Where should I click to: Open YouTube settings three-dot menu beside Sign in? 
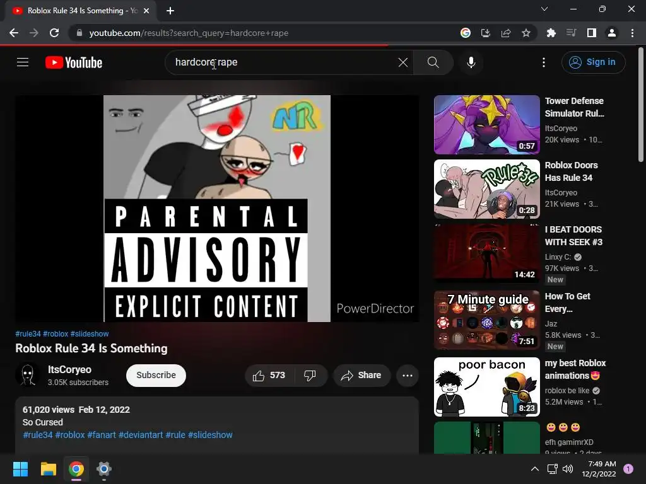click(x=544, y=62)
